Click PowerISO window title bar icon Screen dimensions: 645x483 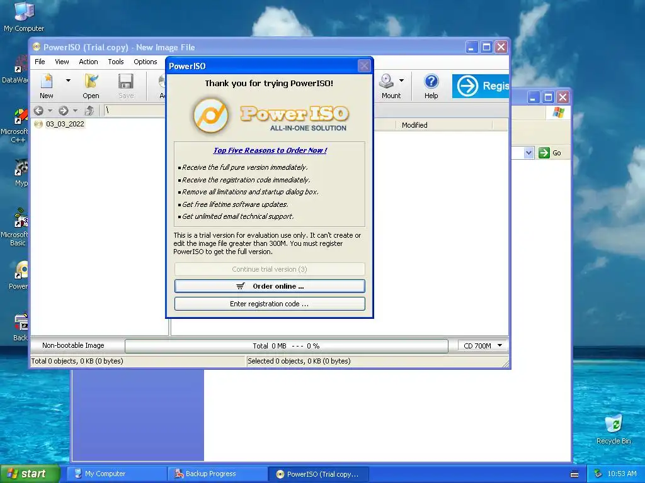(x=37, y=47)
